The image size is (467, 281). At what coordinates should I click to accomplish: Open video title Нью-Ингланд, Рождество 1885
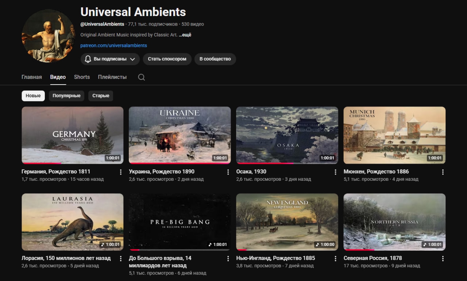pos(276,258)
